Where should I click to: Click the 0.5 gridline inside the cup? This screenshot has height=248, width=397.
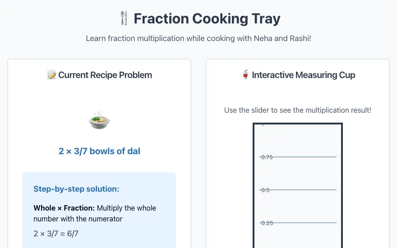(x=298, y=190)
